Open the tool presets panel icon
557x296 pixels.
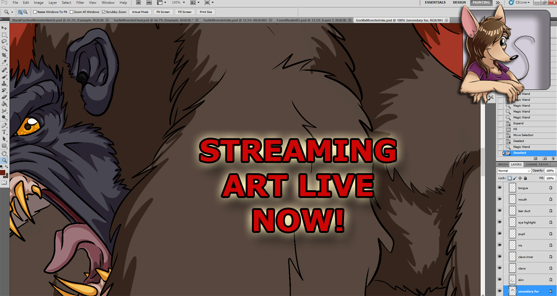[491, 98]
